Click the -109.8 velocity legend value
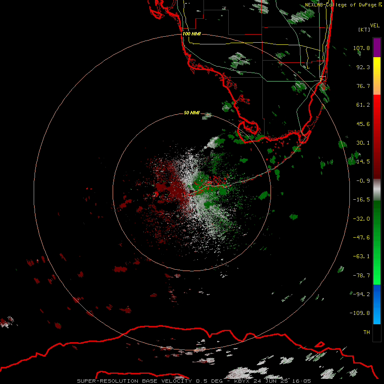This screenshot has width=384, height=384. coord(360,313)
